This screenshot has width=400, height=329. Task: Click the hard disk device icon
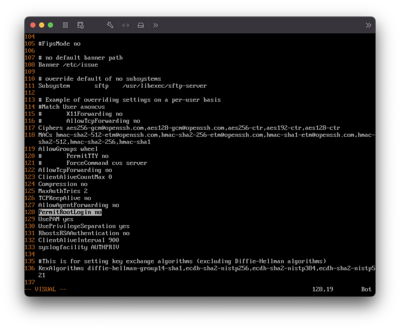141,25
